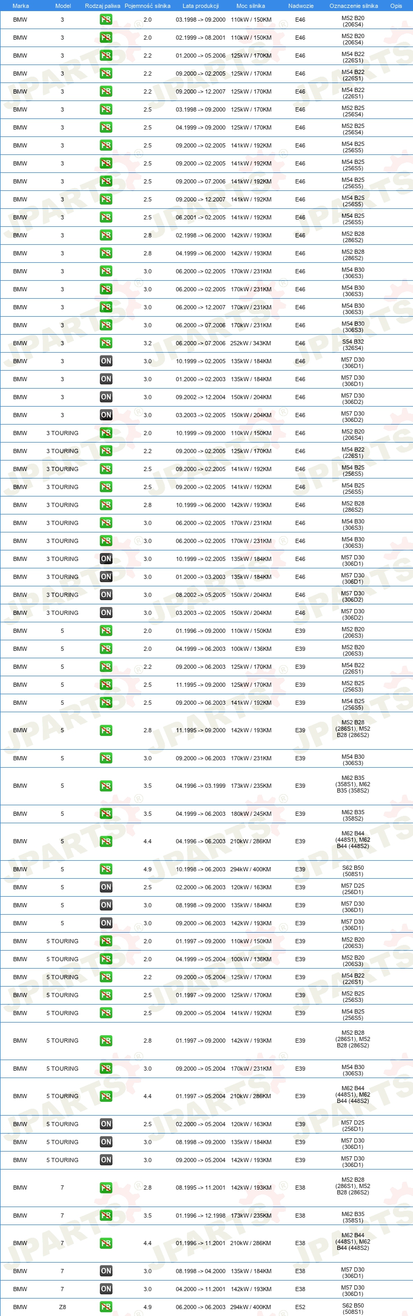The width and height of the screenshot is (413, 1316).
Task: Click the Moc silnika column header
Action: pos(251,6)
